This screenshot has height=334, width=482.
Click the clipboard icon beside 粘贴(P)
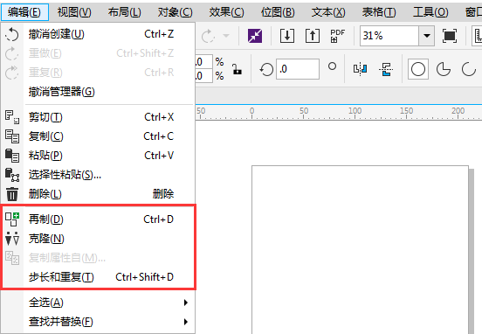pos(12,156)
